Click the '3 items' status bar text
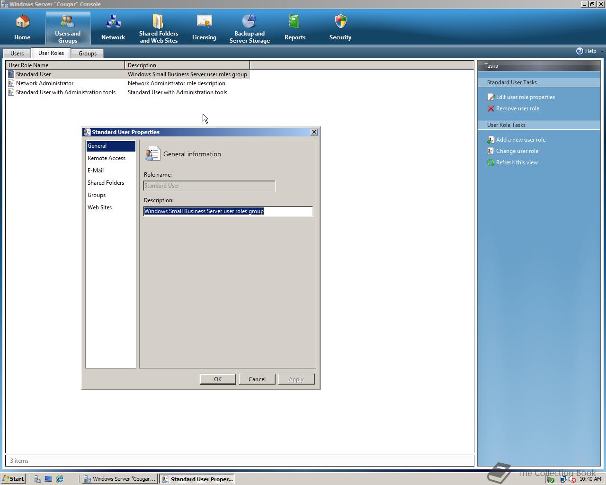 tap(19, 460)
